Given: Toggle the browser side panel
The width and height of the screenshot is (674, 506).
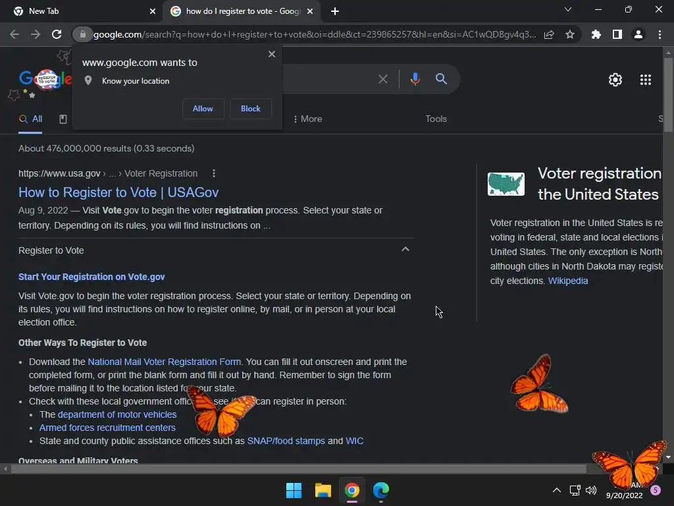Looking at the screenshot, I should click(x=617, y=34).
